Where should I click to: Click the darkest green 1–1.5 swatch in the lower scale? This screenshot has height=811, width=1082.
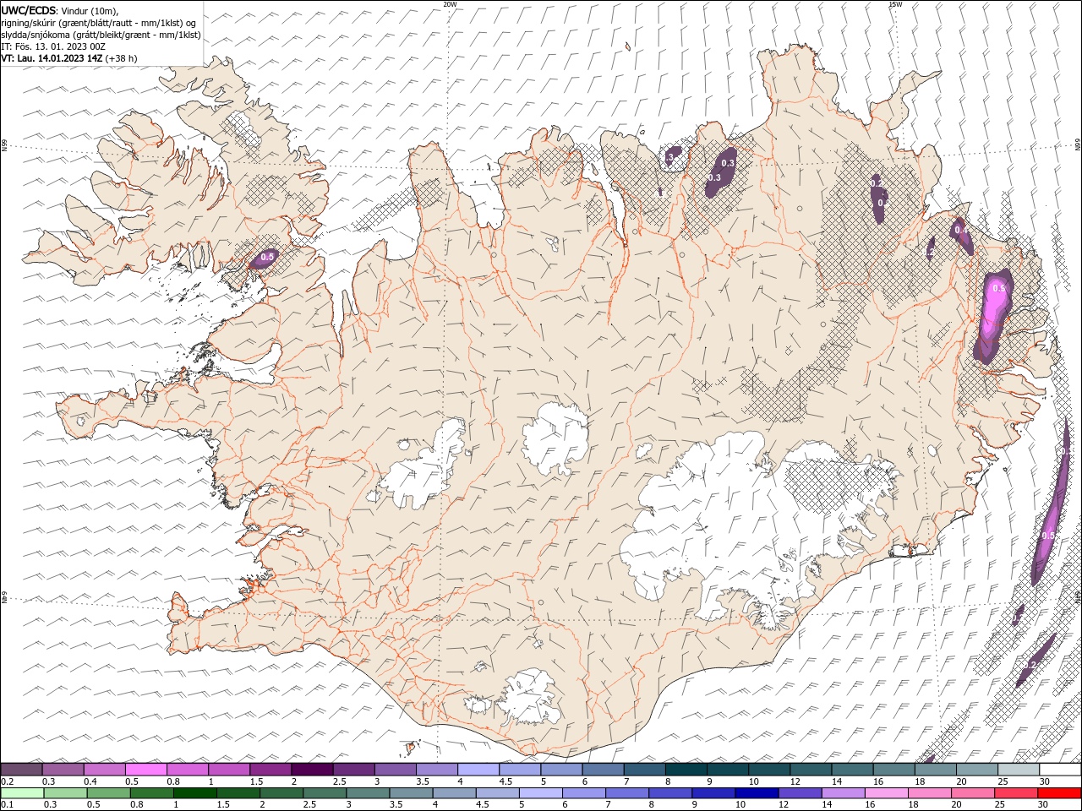195,793
